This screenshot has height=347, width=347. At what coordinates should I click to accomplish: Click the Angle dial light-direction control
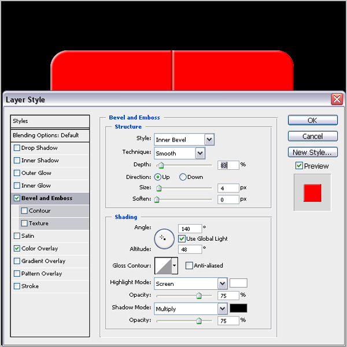[x=164, y=239]
